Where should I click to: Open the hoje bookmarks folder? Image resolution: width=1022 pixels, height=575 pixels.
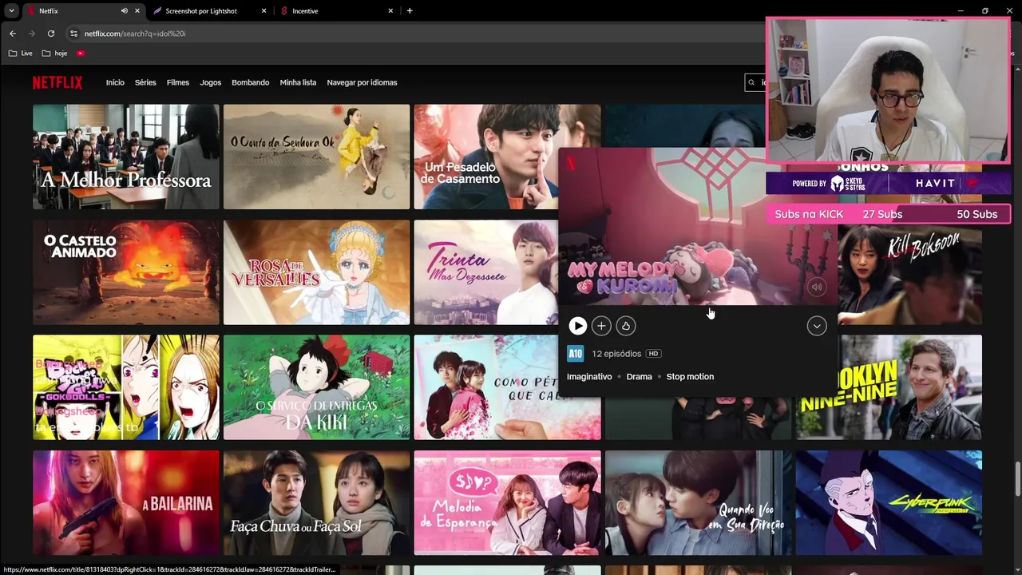click(x=54, y=54)
